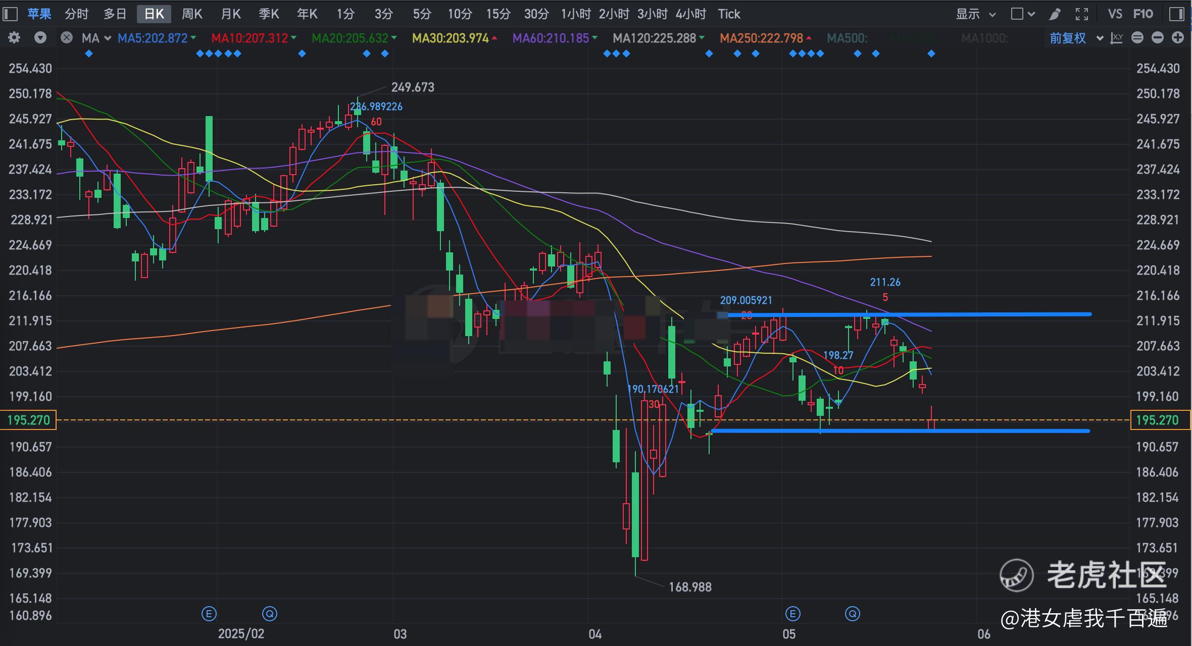Click the May earnings E marker

click(792, 614)
